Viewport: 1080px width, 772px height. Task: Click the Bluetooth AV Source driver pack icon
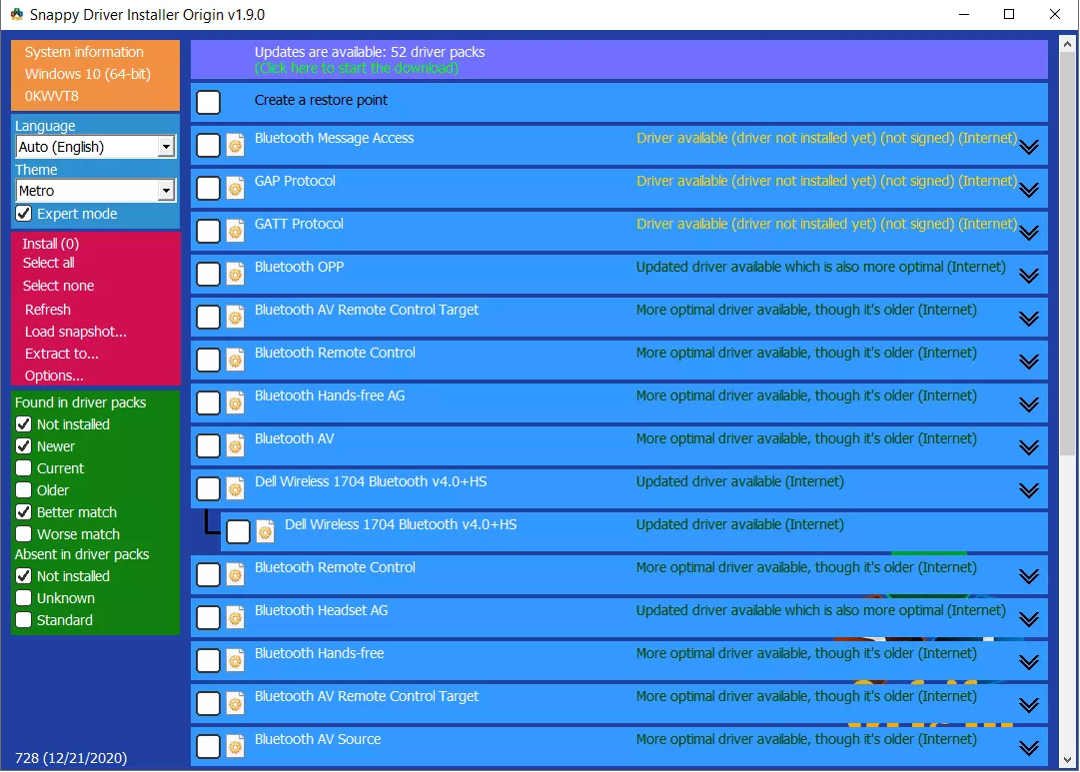tap(234, 746)
